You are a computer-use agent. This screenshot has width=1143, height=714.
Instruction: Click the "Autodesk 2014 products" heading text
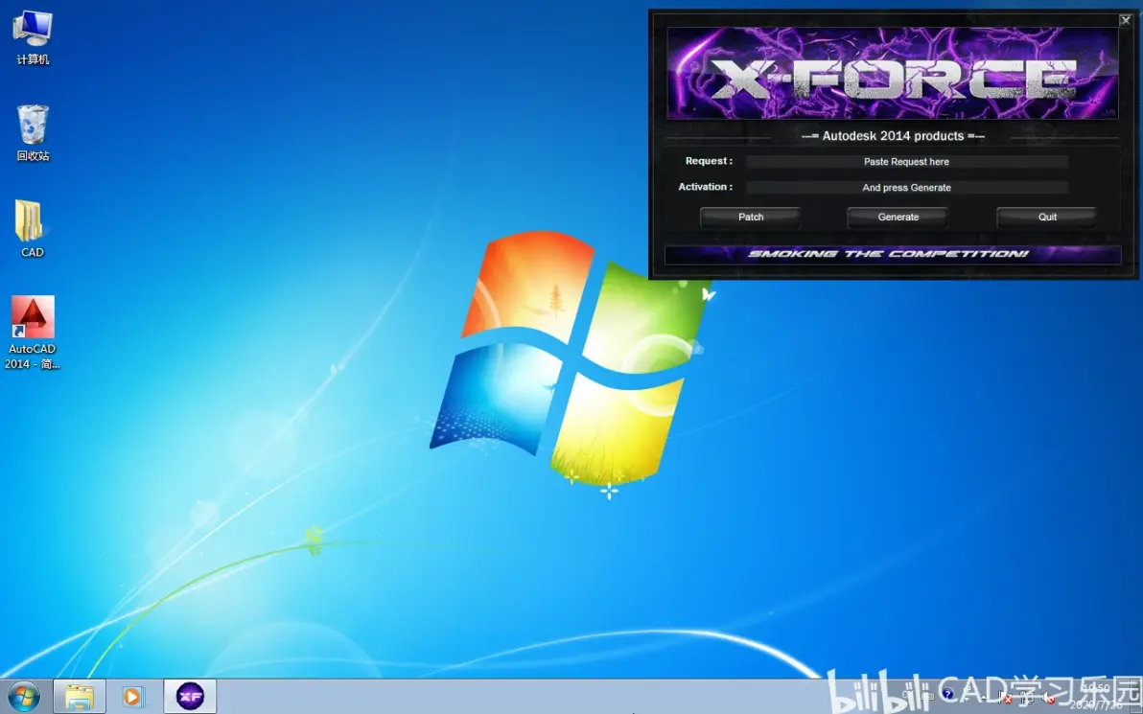[893, 136]
